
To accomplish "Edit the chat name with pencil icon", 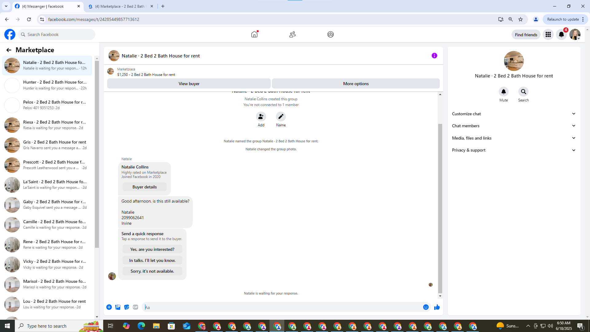I will point(281,117).
